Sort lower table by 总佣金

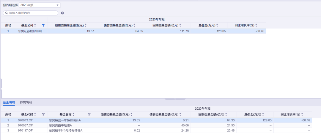pos(263,114)
